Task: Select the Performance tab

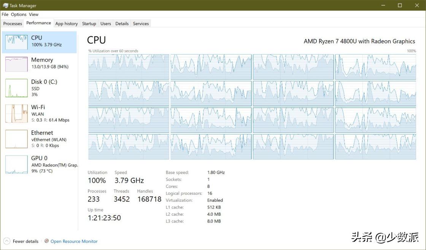Action: [38, 23]
